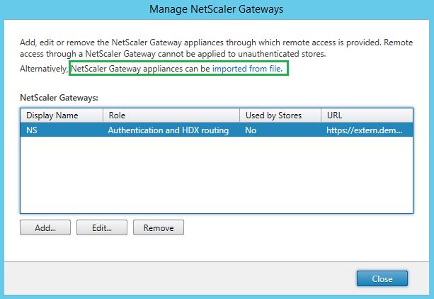Screen dimensions: 434x299
Task: Click the "imported from file" link
Action: coord(251,69)
